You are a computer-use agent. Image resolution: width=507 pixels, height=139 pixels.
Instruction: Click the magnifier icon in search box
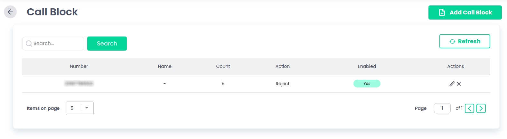29,44
